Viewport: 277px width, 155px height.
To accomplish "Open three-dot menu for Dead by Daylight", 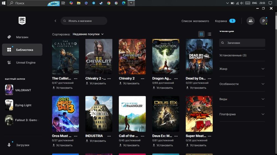I will [209, 79].
